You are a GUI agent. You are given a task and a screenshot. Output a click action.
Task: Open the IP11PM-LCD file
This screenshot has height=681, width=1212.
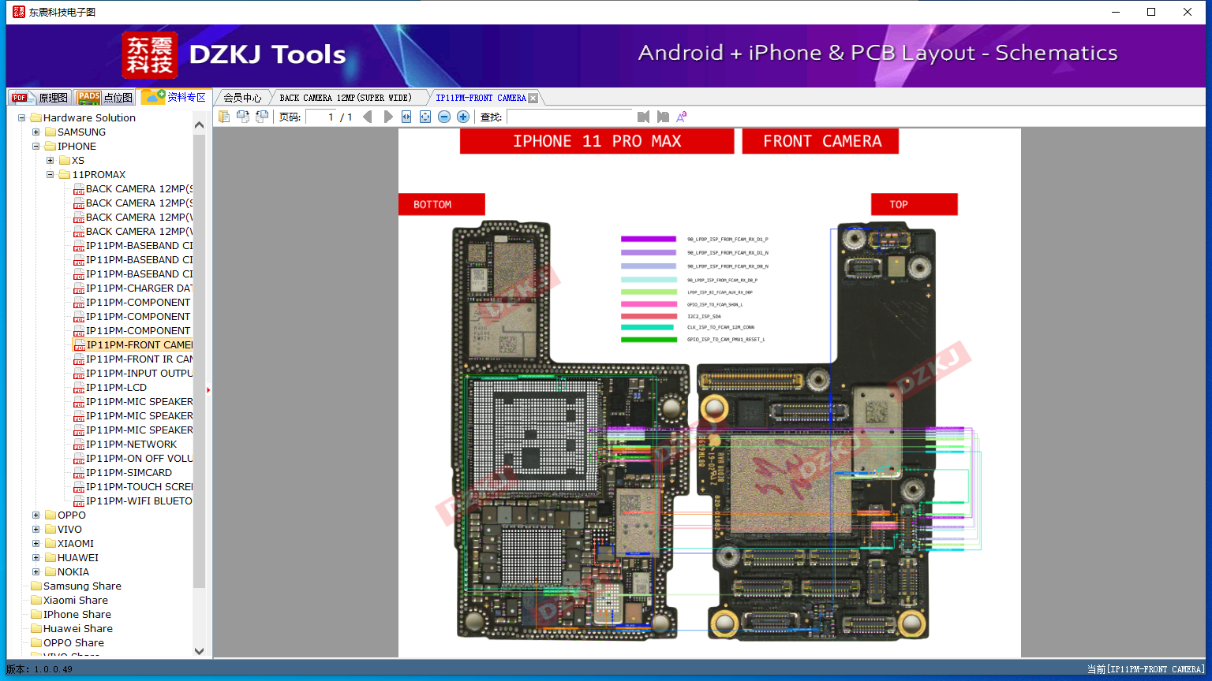110,388
